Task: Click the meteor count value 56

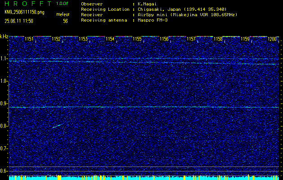Action: (65, 21)
